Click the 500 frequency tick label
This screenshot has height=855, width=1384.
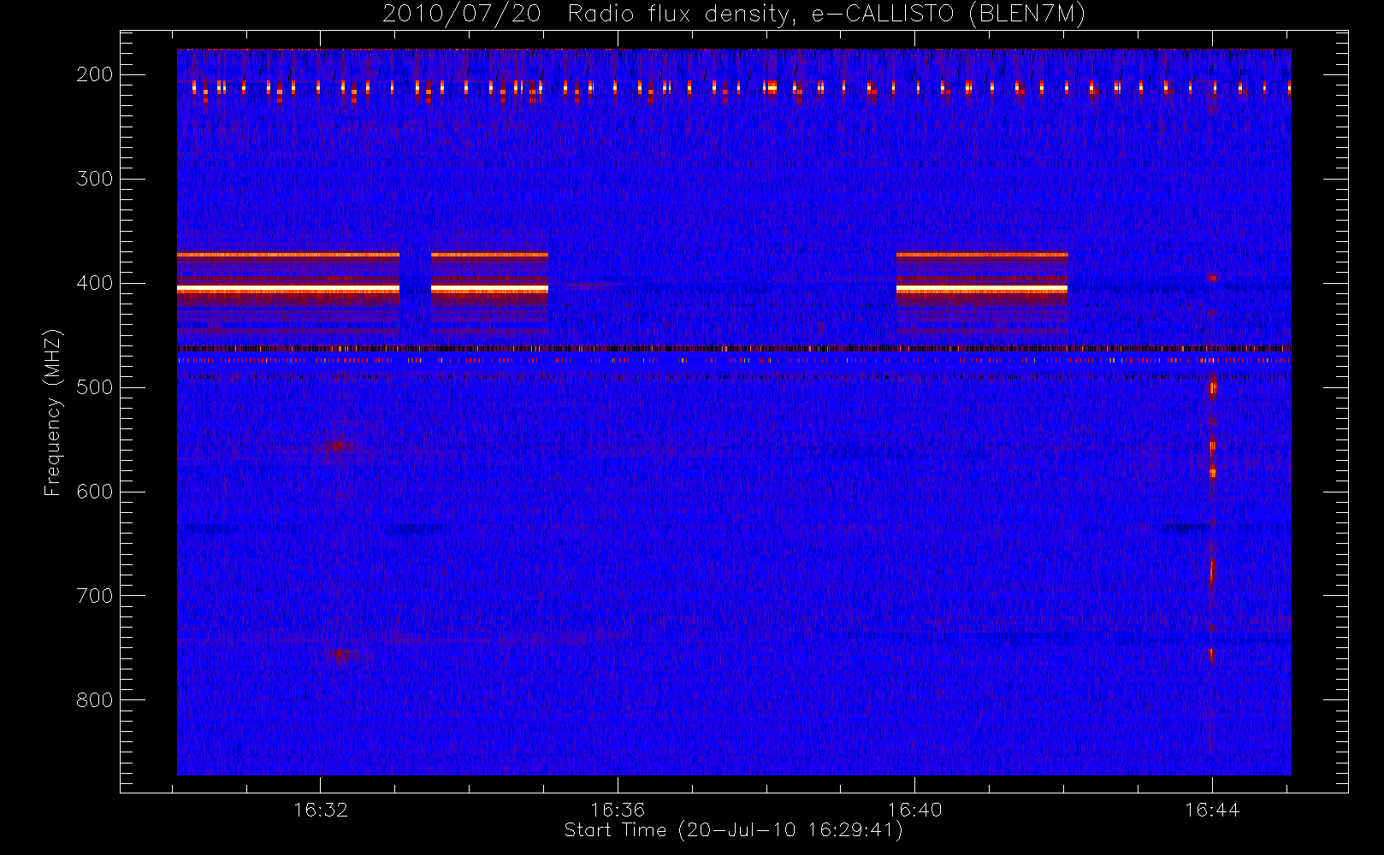click(x=95, y=387)
